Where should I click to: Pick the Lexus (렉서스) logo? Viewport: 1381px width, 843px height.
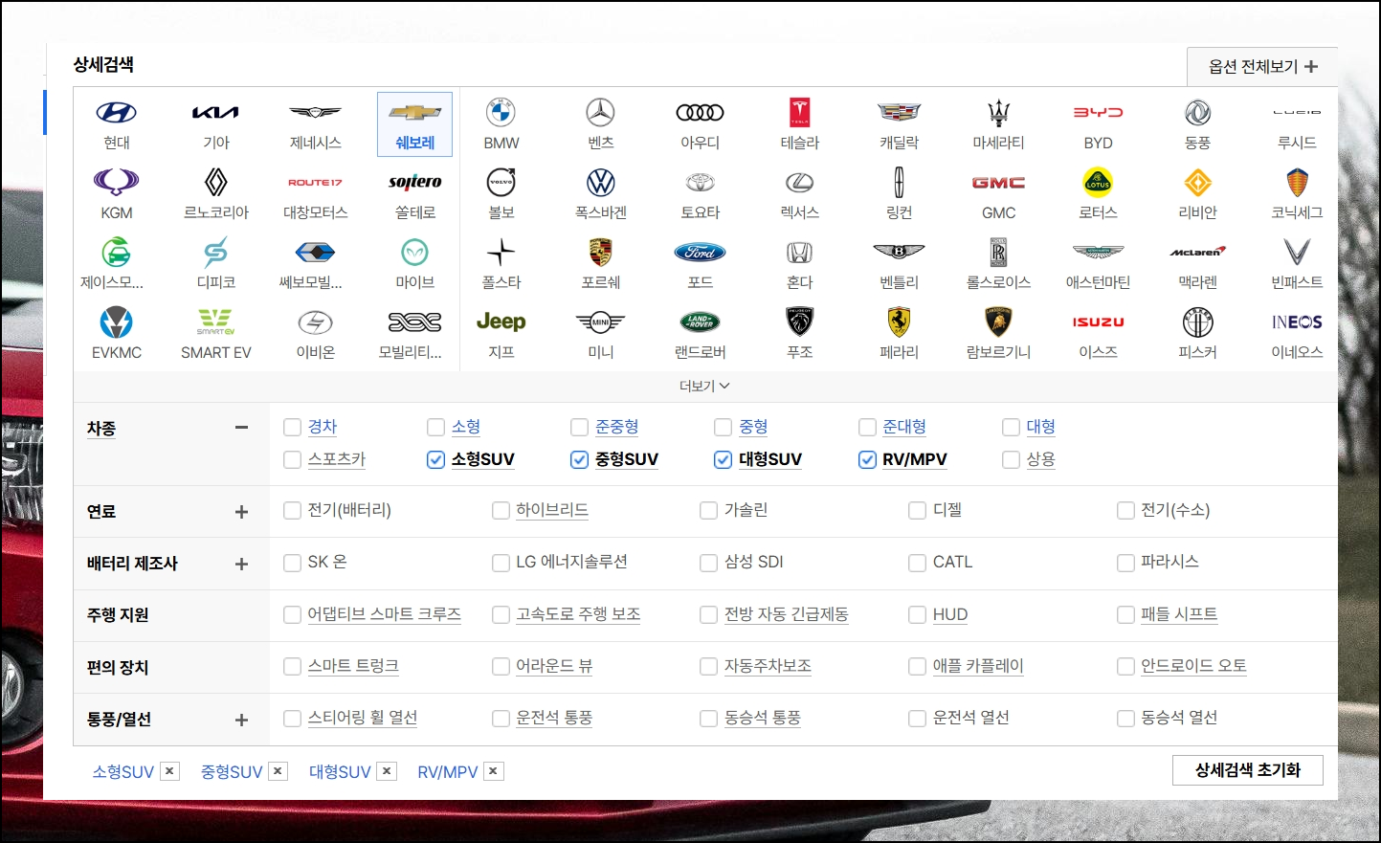[x=800, y=182]
